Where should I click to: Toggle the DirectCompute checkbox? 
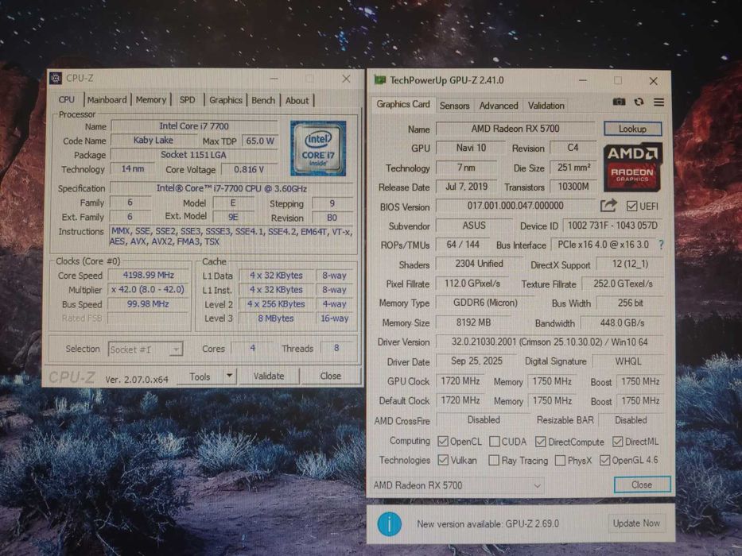(541, 442)
